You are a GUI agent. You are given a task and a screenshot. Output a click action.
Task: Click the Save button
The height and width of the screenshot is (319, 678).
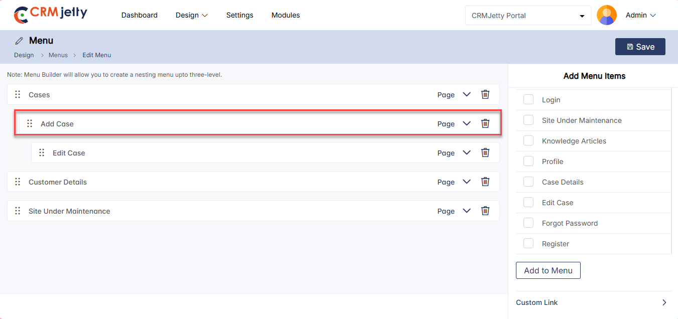tap(640, 47)
